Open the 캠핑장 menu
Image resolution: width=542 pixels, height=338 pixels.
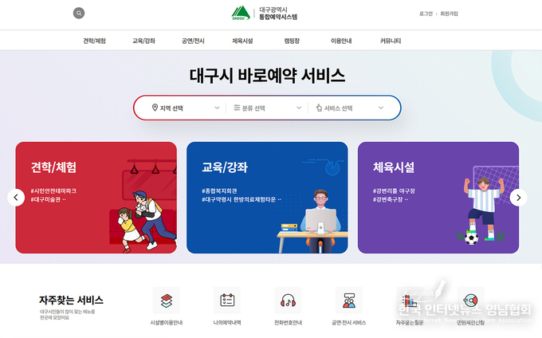pyautogui.click(x=292, y=41)
